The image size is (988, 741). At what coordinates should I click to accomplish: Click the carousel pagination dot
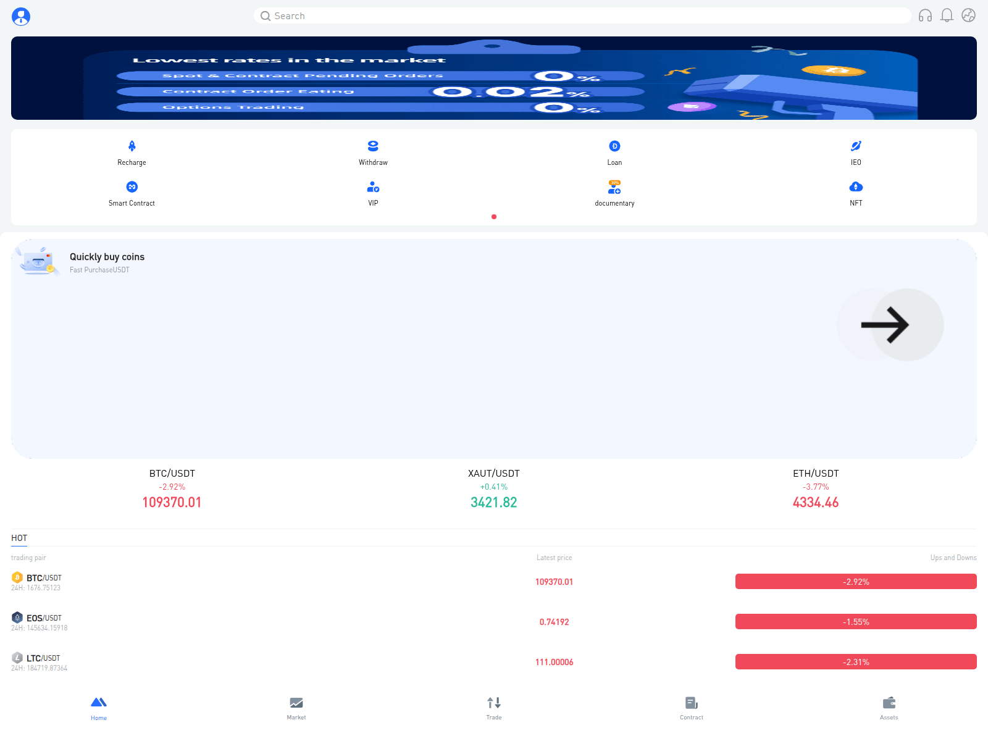pyautogui.click(x=494, y=217)
